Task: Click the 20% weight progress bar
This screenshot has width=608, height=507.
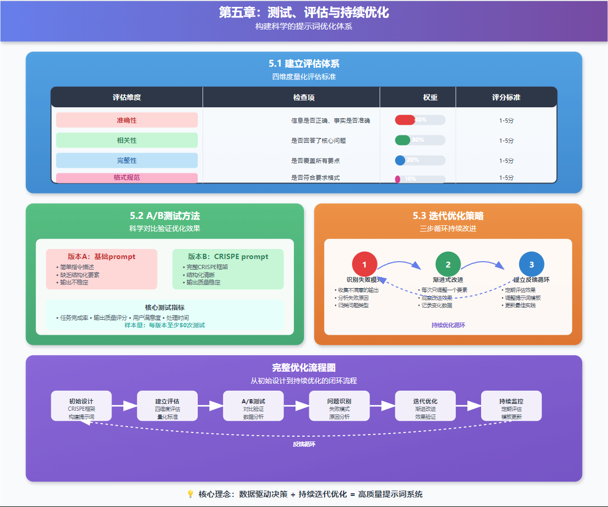Action: point(420,160)
